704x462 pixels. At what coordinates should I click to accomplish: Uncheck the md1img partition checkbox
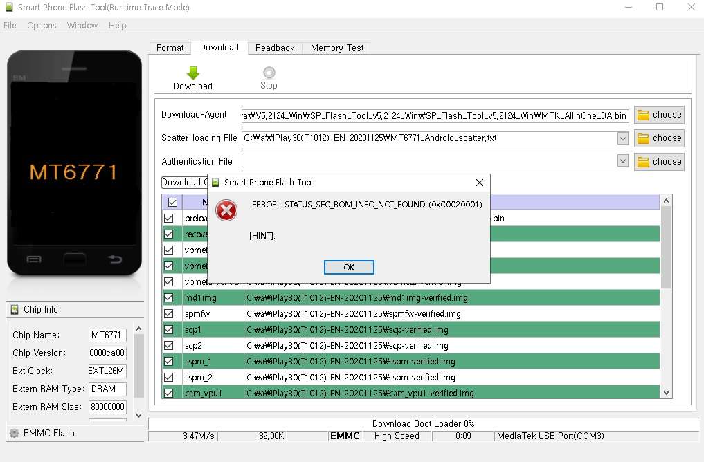coord(168,298)
